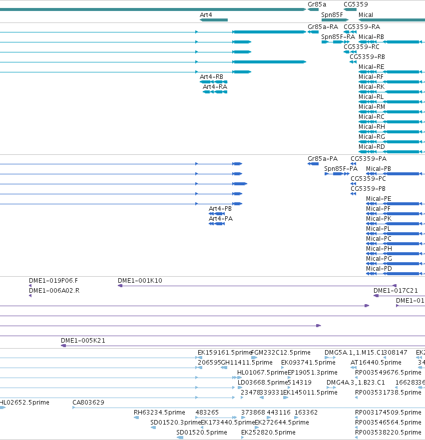Select transcript Mical-RF

click(x=392, y=82)
